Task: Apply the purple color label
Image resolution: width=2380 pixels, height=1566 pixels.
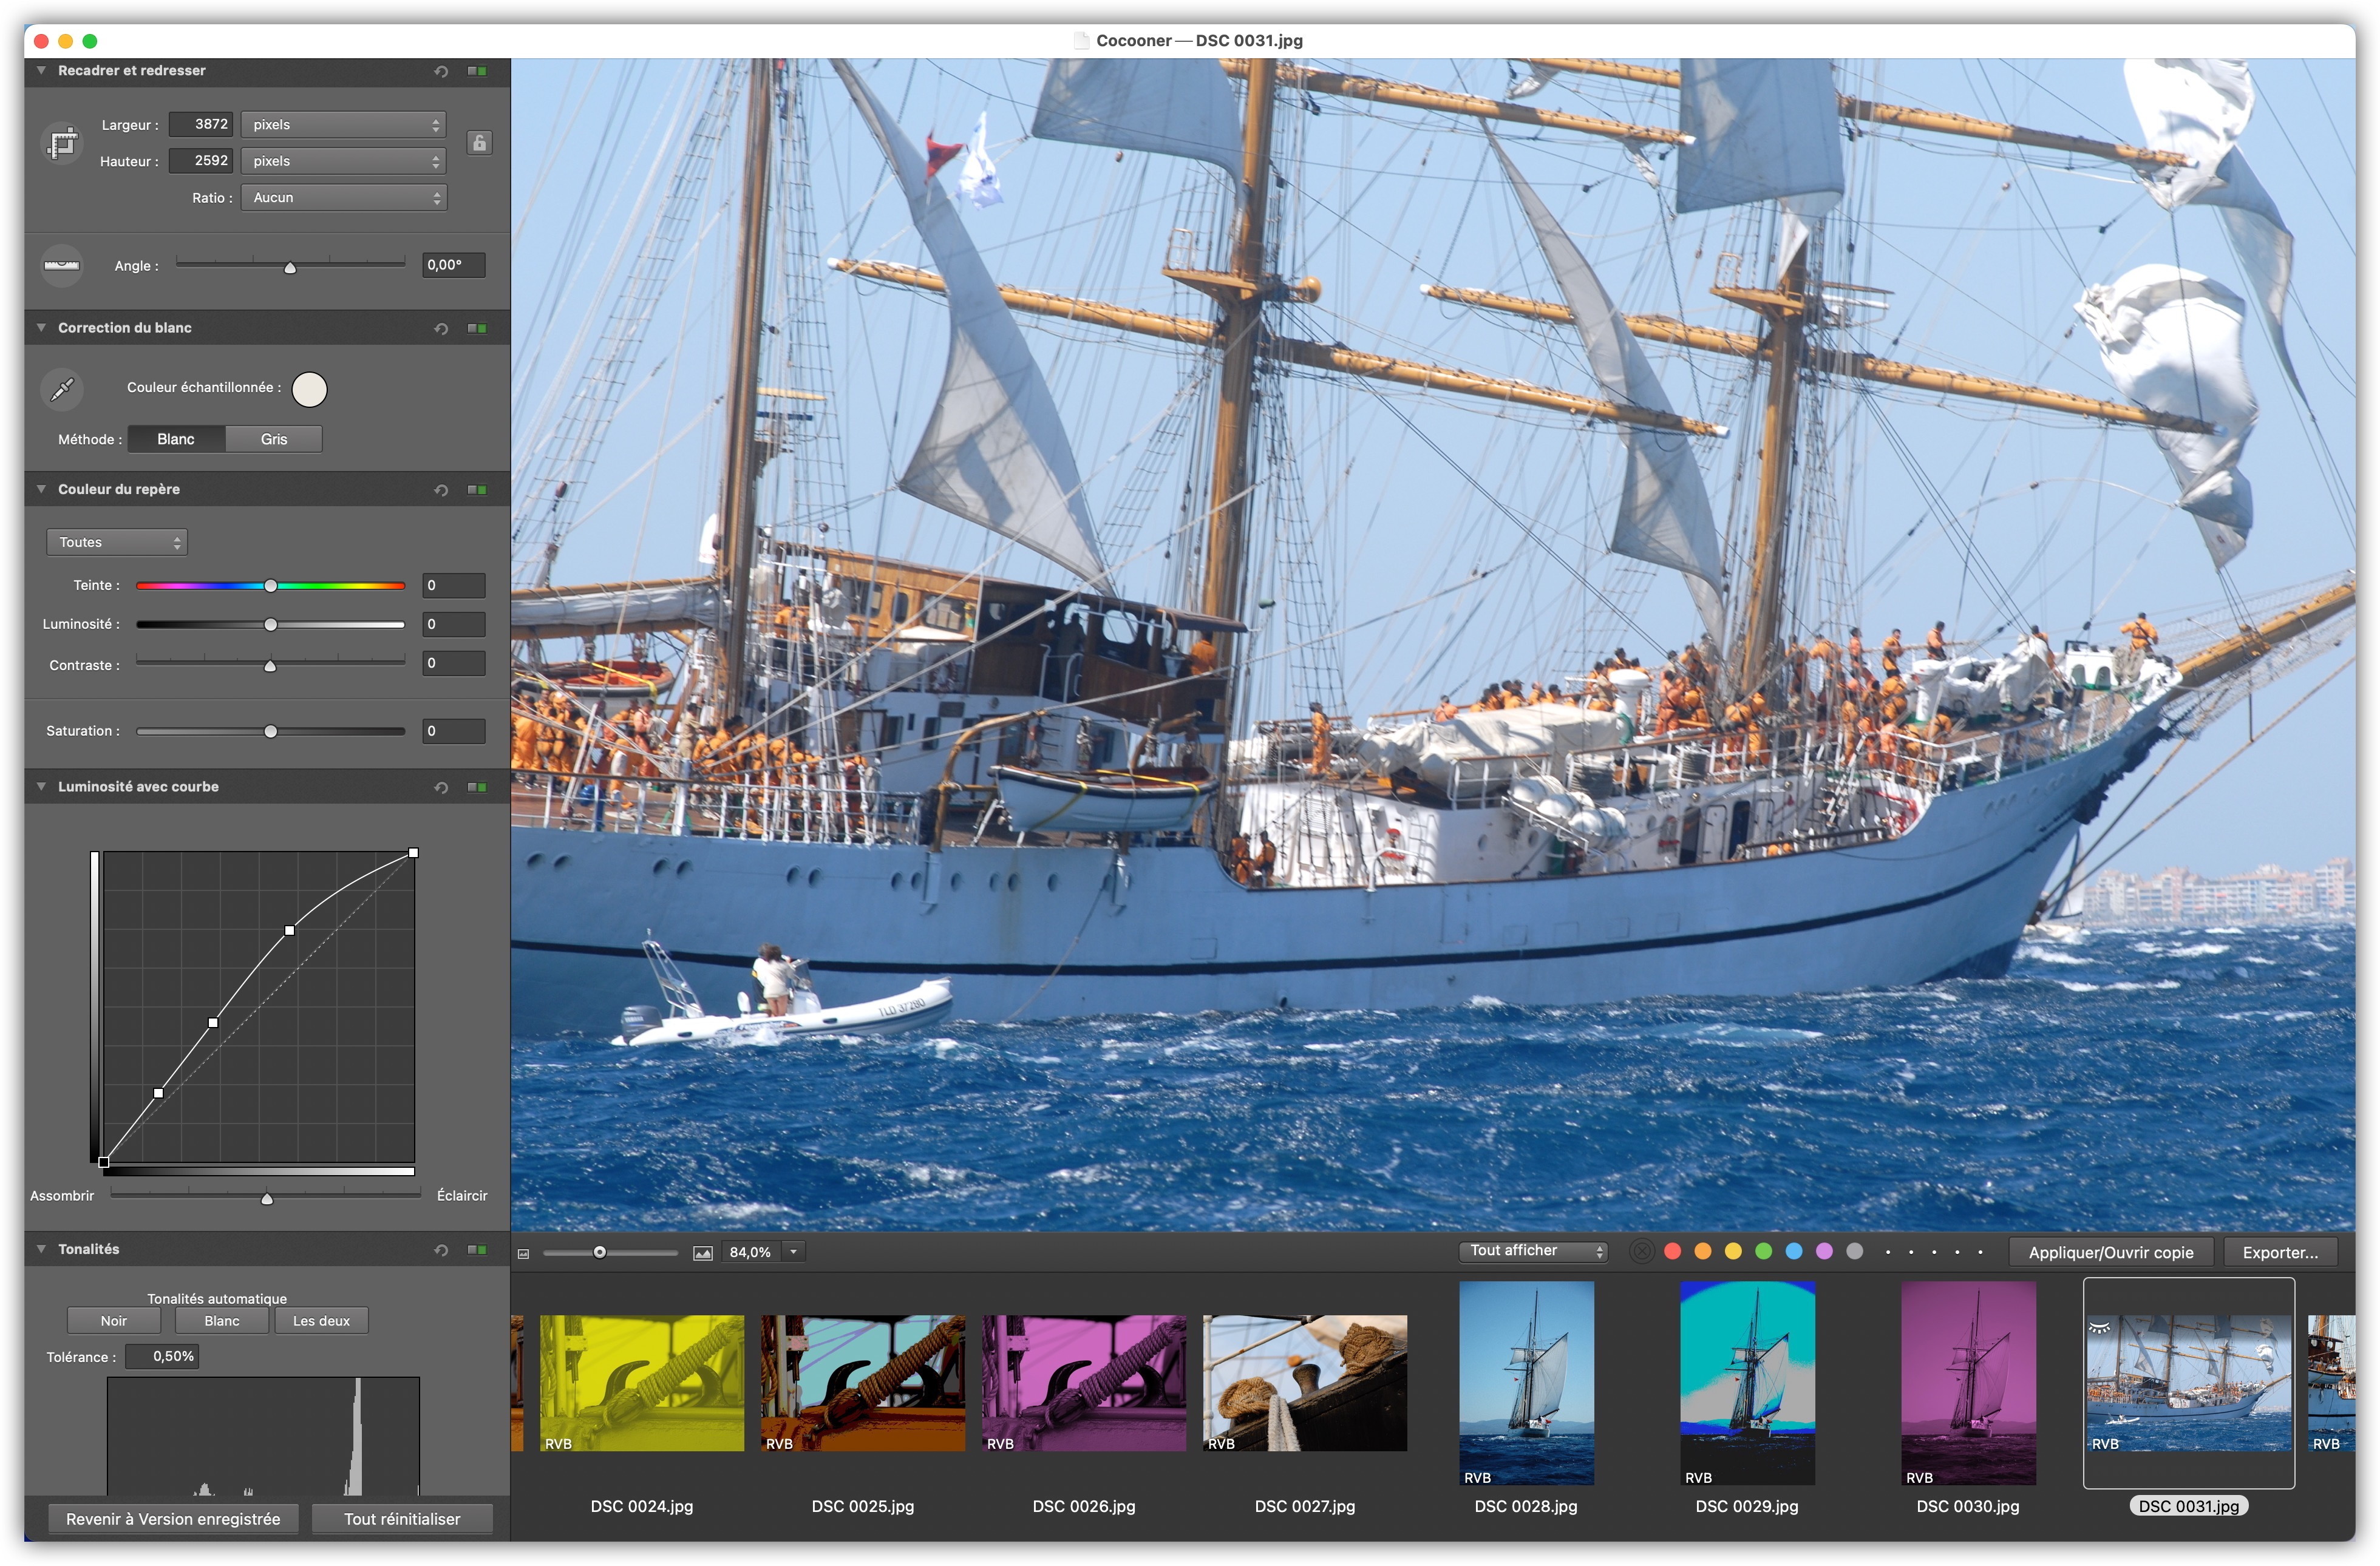Action: 1824,1252
